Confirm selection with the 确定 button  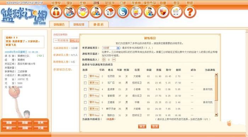pyautogui.click(x=142, y=126)
